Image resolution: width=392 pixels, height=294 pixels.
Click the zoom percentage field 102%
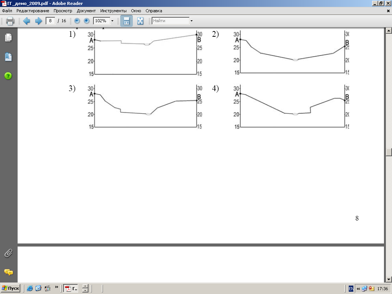101,21
